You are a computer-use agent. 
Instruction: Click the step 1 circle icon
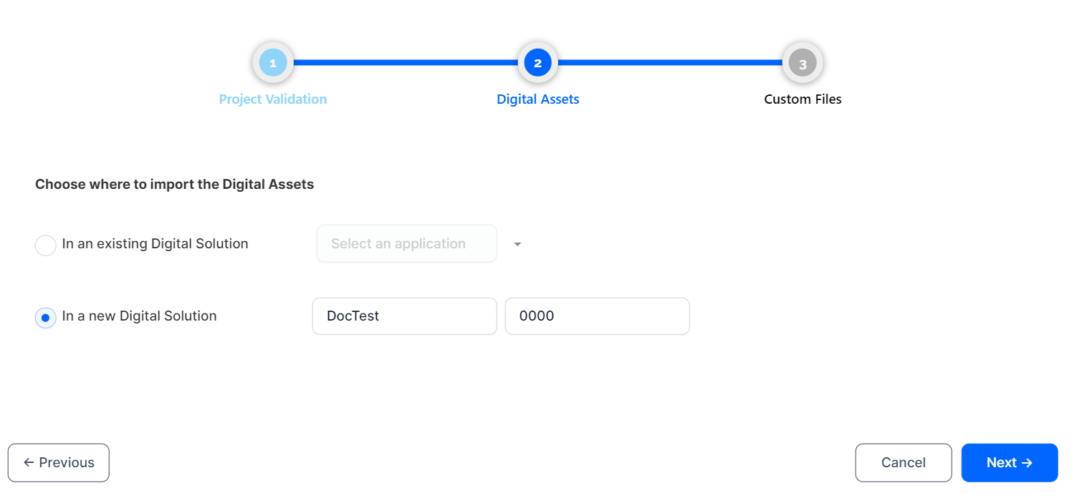pos(273,63)
